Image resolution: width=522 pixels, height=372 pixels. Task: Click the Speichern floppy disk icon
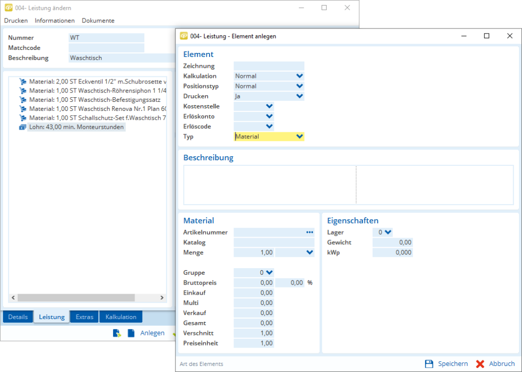click(x=429, y=364)
